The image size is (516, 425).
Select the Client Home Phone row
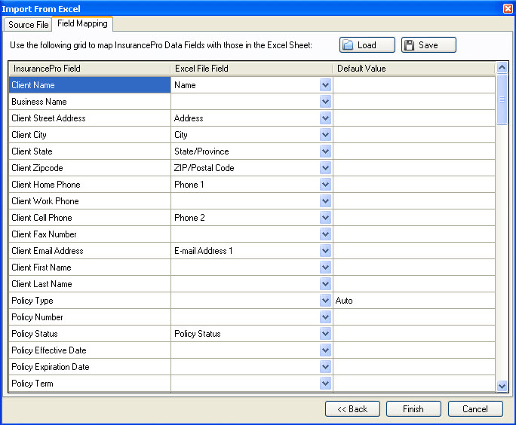(90, 185)
